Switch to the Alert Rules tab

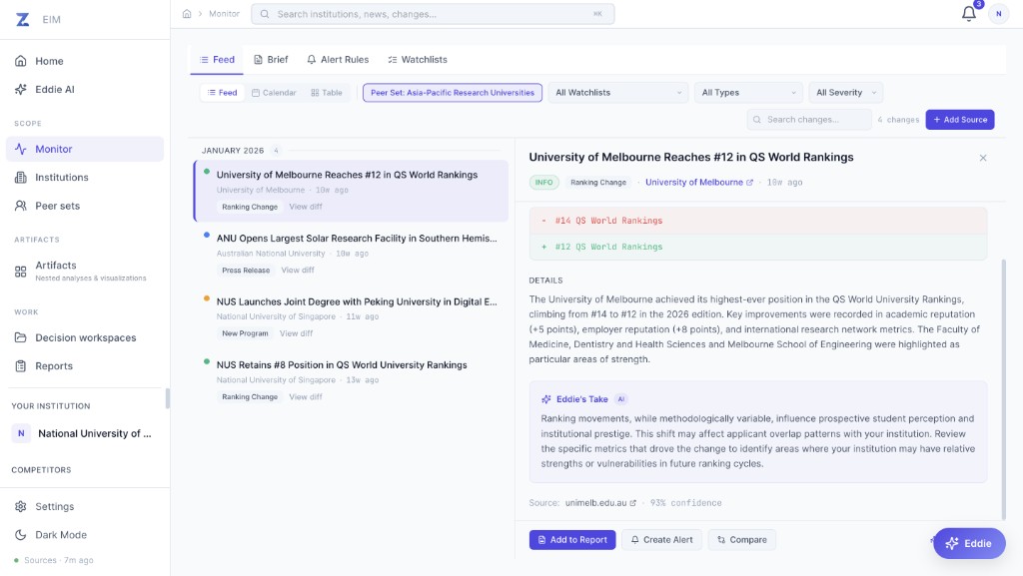click(338, 60)
